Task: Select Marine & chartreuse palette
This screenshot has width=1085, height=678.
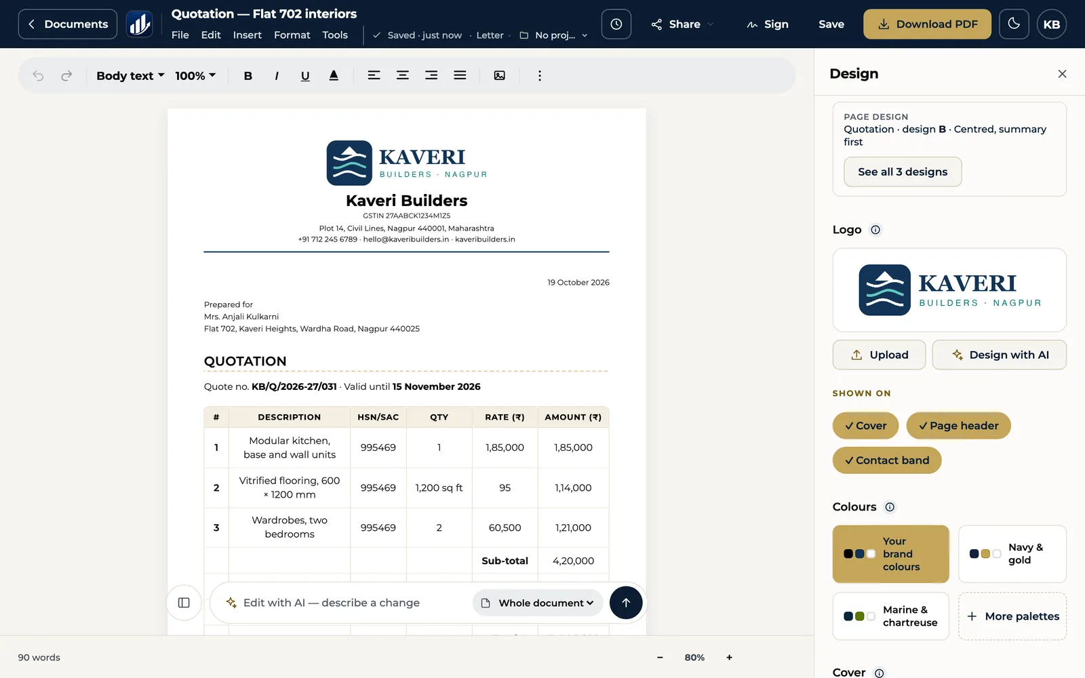Action: pyautogui.click(x=891, y=616)
